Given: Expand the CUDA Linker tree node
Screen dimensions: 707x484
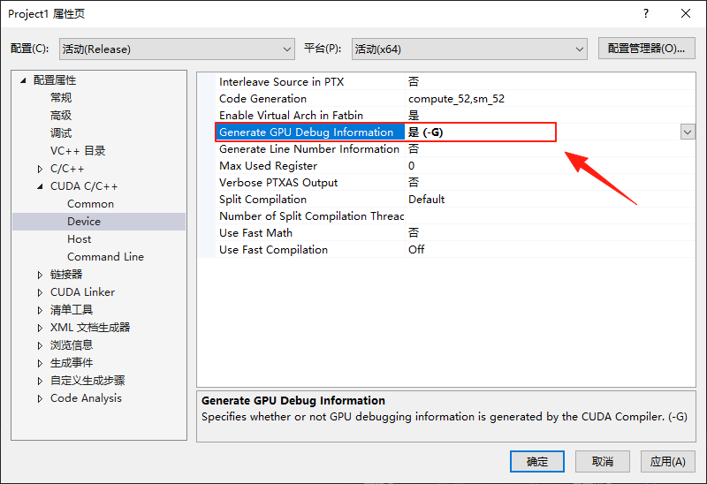Looking at the screenshot, I should click(x=40, y=292).
